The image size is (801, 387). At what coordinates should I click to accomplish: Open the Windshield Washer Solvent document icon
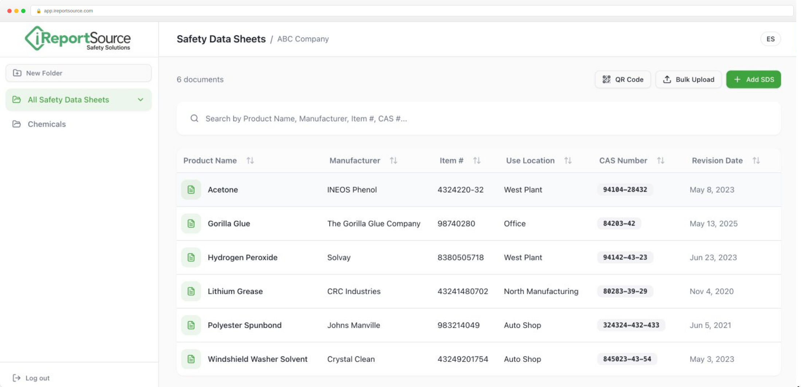(191, 359)
